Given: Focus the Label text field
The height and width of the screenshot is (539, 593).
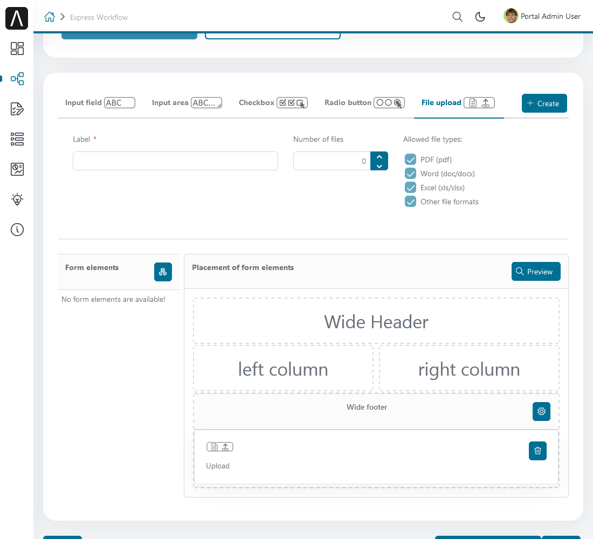Looking at the screenshot, I should [x=176, y=161].
